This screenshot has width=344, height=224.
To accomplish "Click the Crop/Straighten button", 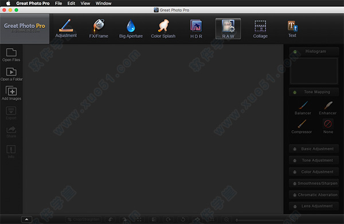I will [x=83, y=219].
